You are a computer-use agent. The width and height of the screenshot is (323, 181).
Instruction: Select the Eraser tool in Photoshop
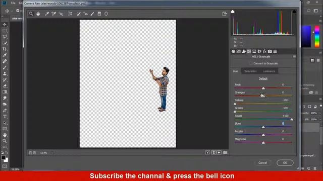(5, 86)
